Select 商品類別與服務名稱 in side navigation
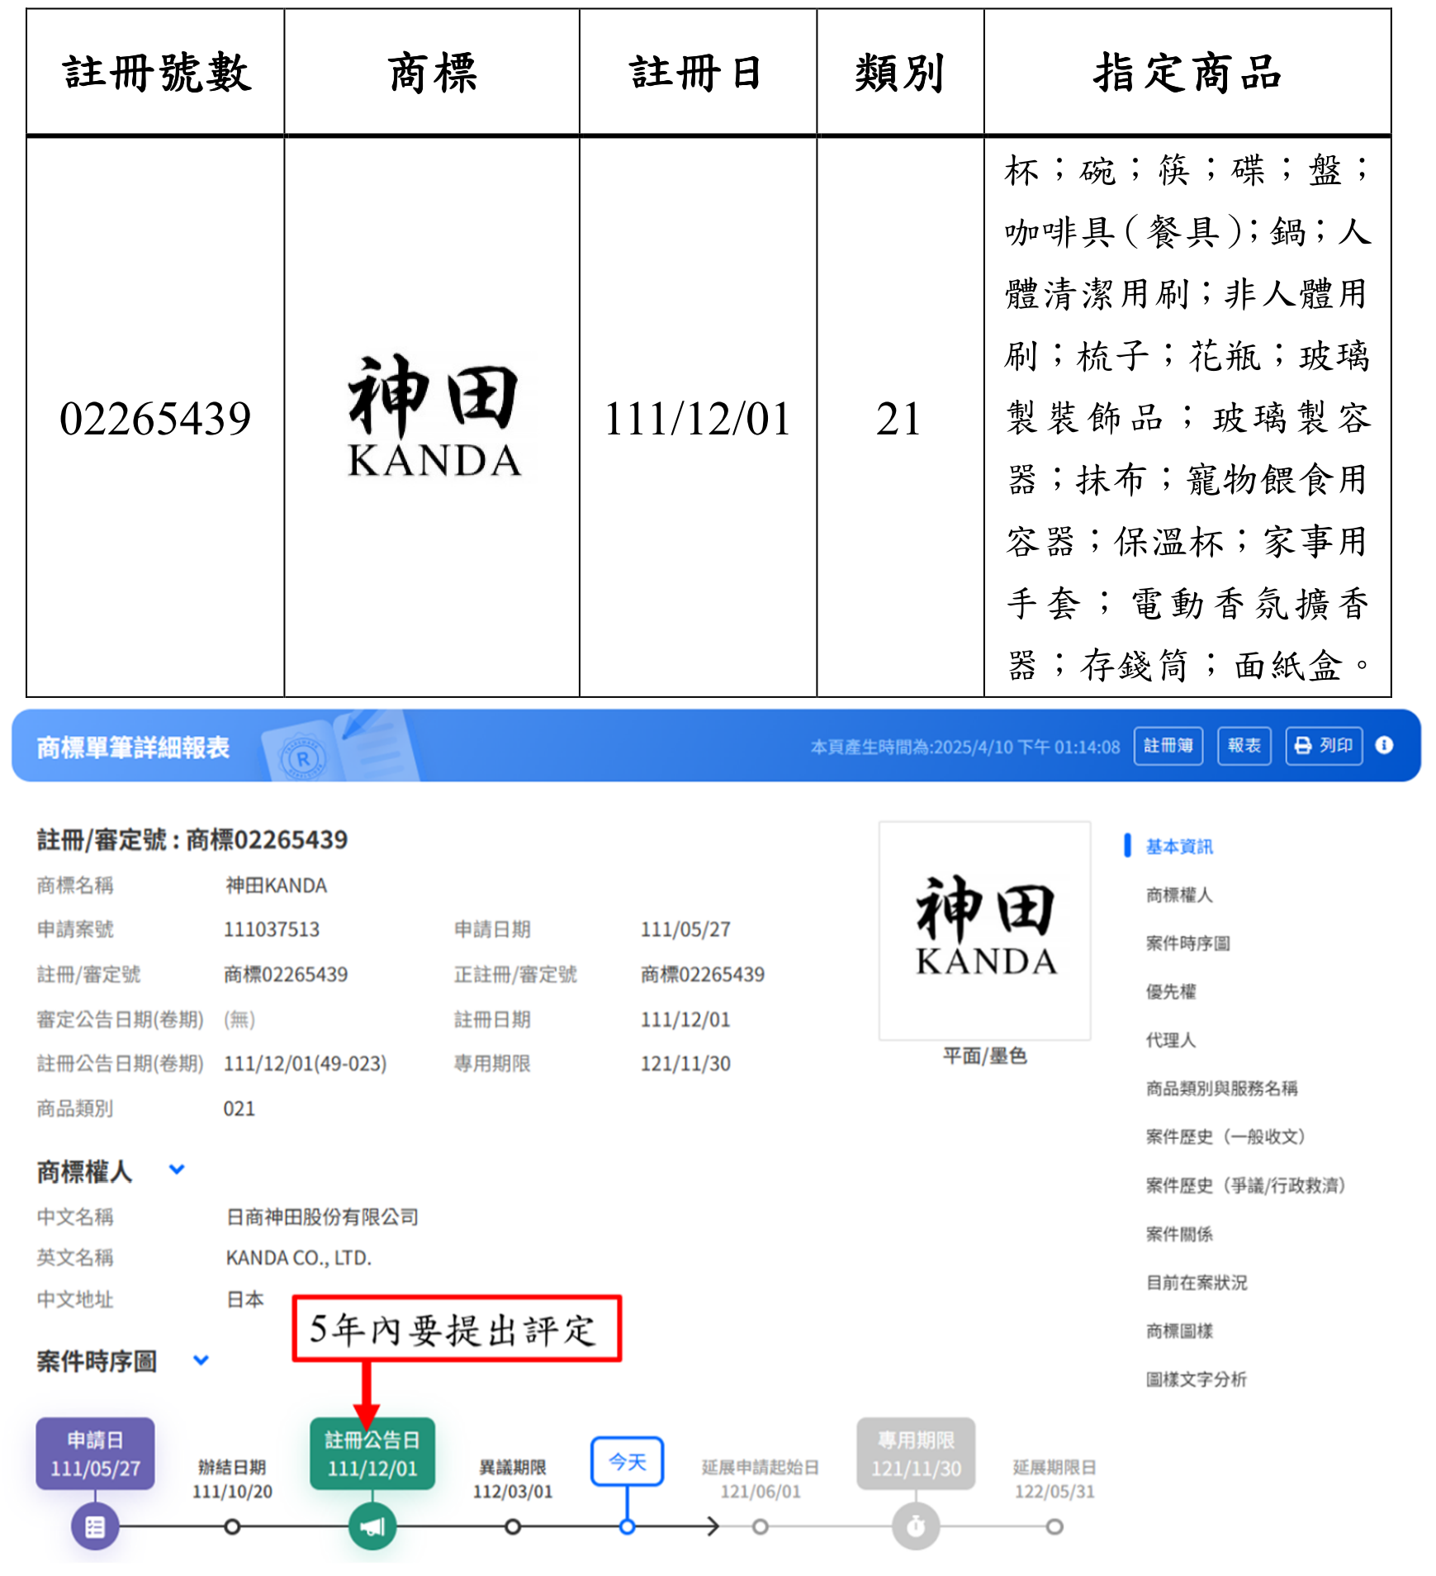The image size is (1436, 1576). click(1221, 1089)
